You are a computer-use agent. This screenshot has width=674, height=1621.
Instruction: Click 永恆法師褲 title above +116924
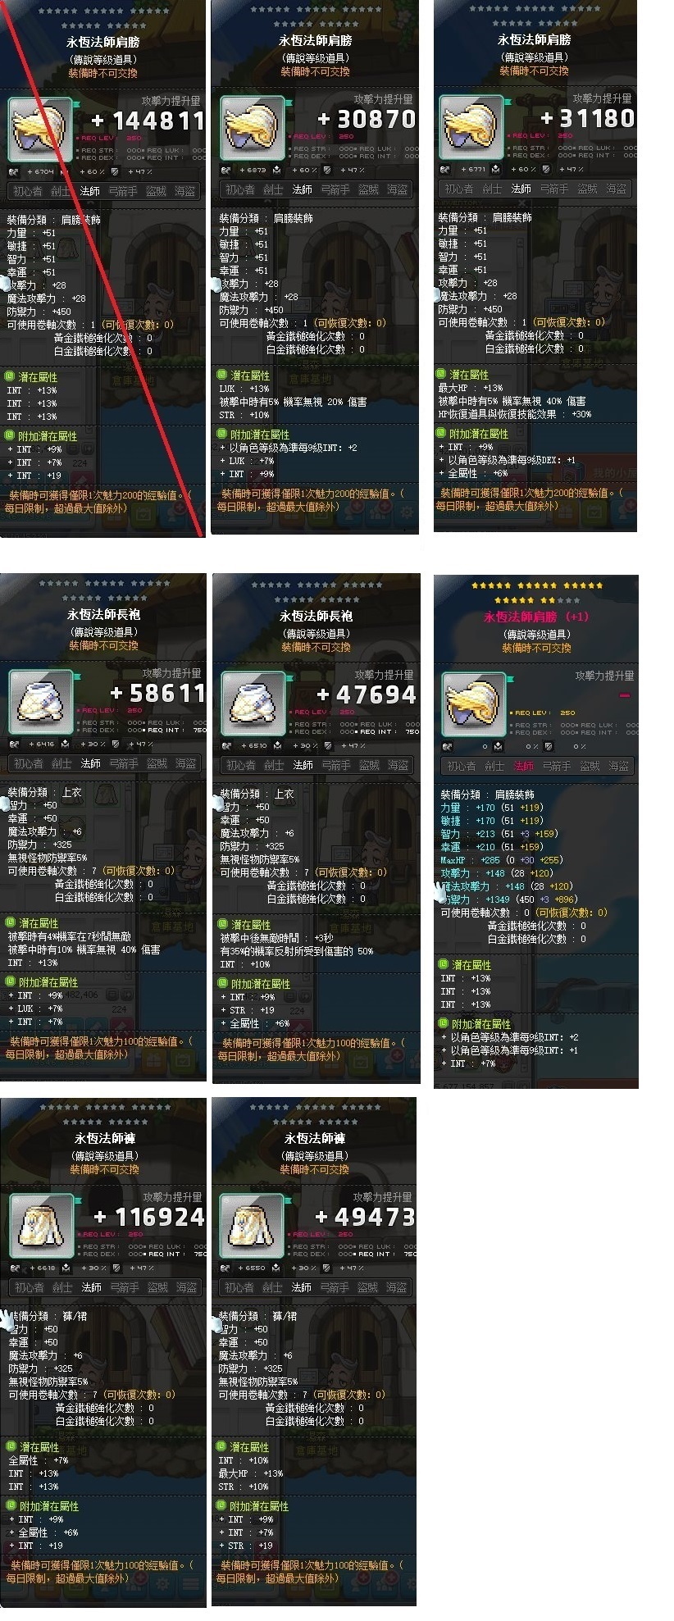point(104,1138)
